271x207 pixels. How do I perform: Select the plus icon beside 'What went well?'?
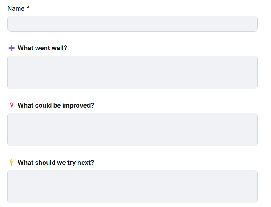point(11,48)
